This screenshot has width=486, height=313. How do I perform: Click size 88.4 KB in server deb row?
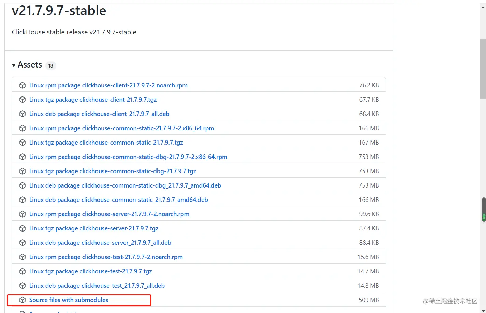369,243
